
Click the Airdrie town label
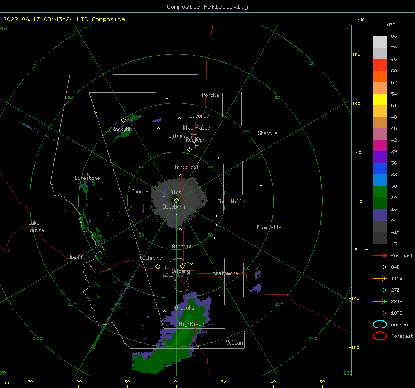click(x=182, y=246)
